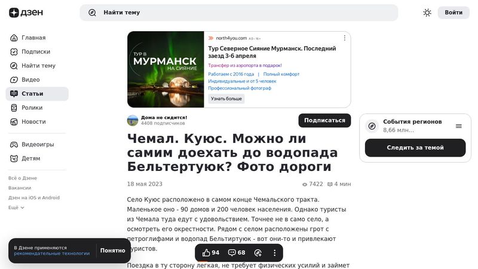This screenshot has height=269, width=478.
Task: Open Ролики from the sidebar
Action: [x=32, y=108]
